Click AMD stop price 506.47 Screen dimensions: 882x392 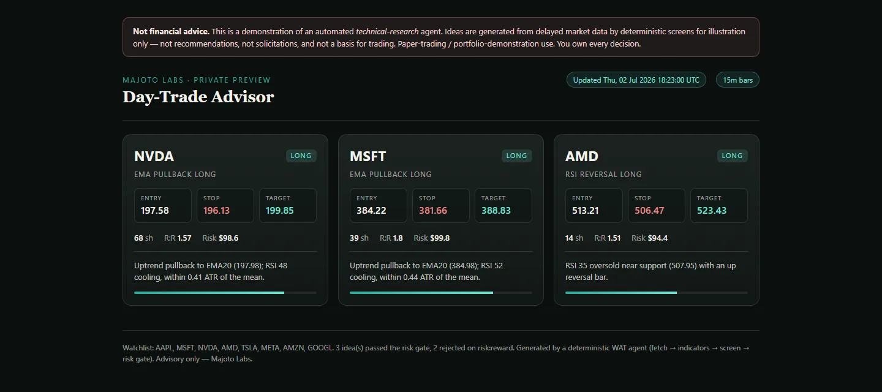pyautogui.click(x=649, y=211)
